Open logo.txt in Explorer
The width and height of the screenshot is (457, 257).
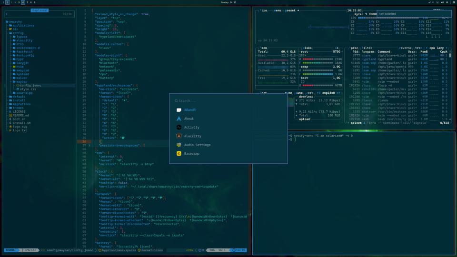(18, 130)
